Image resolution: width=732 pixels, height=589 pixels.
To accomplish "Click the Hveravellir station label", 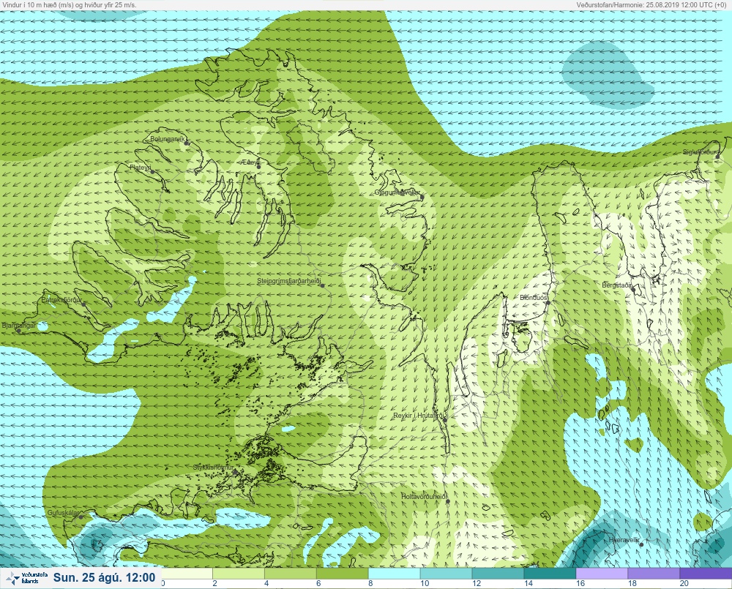I will 624,540.
